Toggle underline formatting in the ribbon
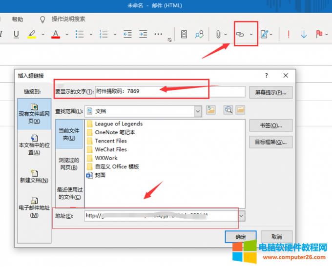 (x=16, y=34)
